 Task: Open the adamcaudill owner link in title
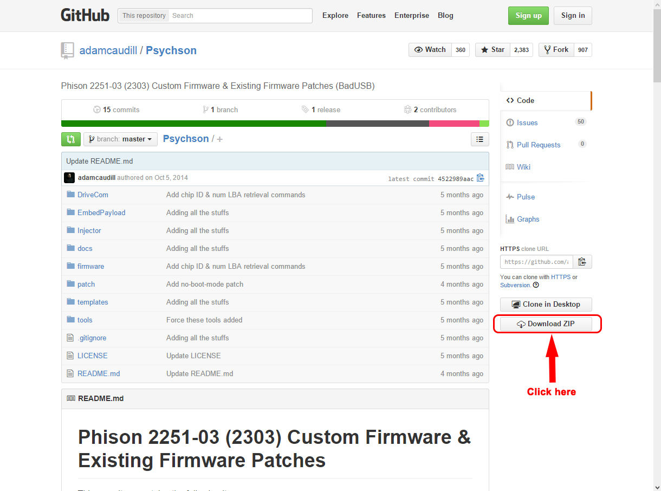[108, 50]
